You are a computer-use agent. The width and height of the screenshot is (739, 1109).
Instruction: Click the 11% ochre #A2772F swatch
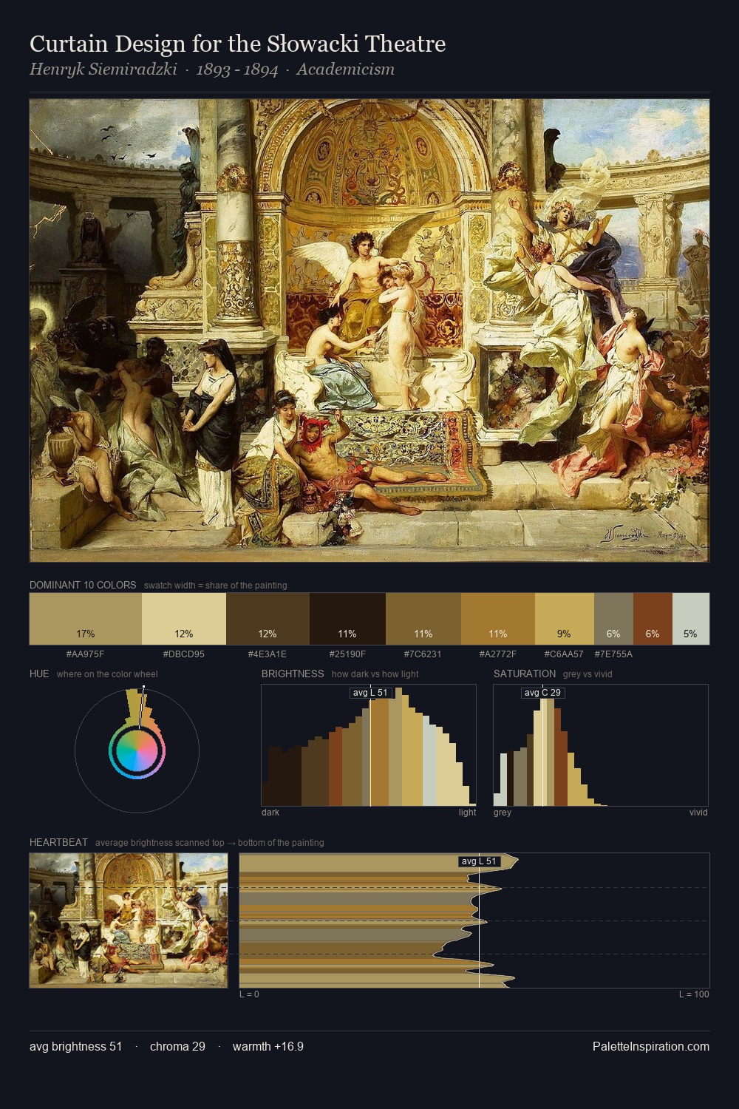498,618
